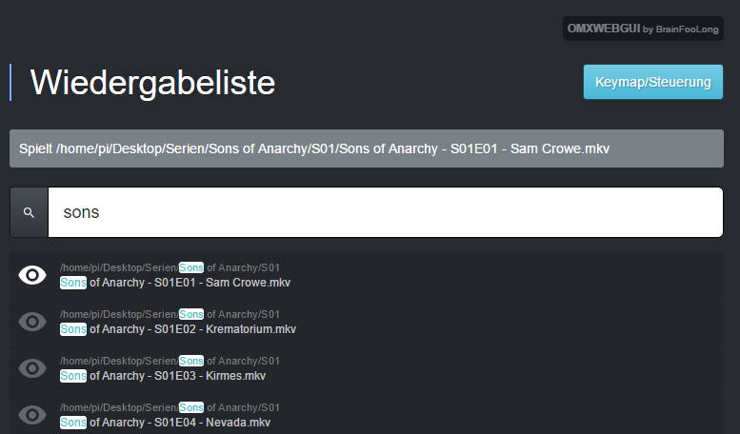
Task: Click highlighted "Sons" in the Kirmes filename
Action: [x=73, y=376]
